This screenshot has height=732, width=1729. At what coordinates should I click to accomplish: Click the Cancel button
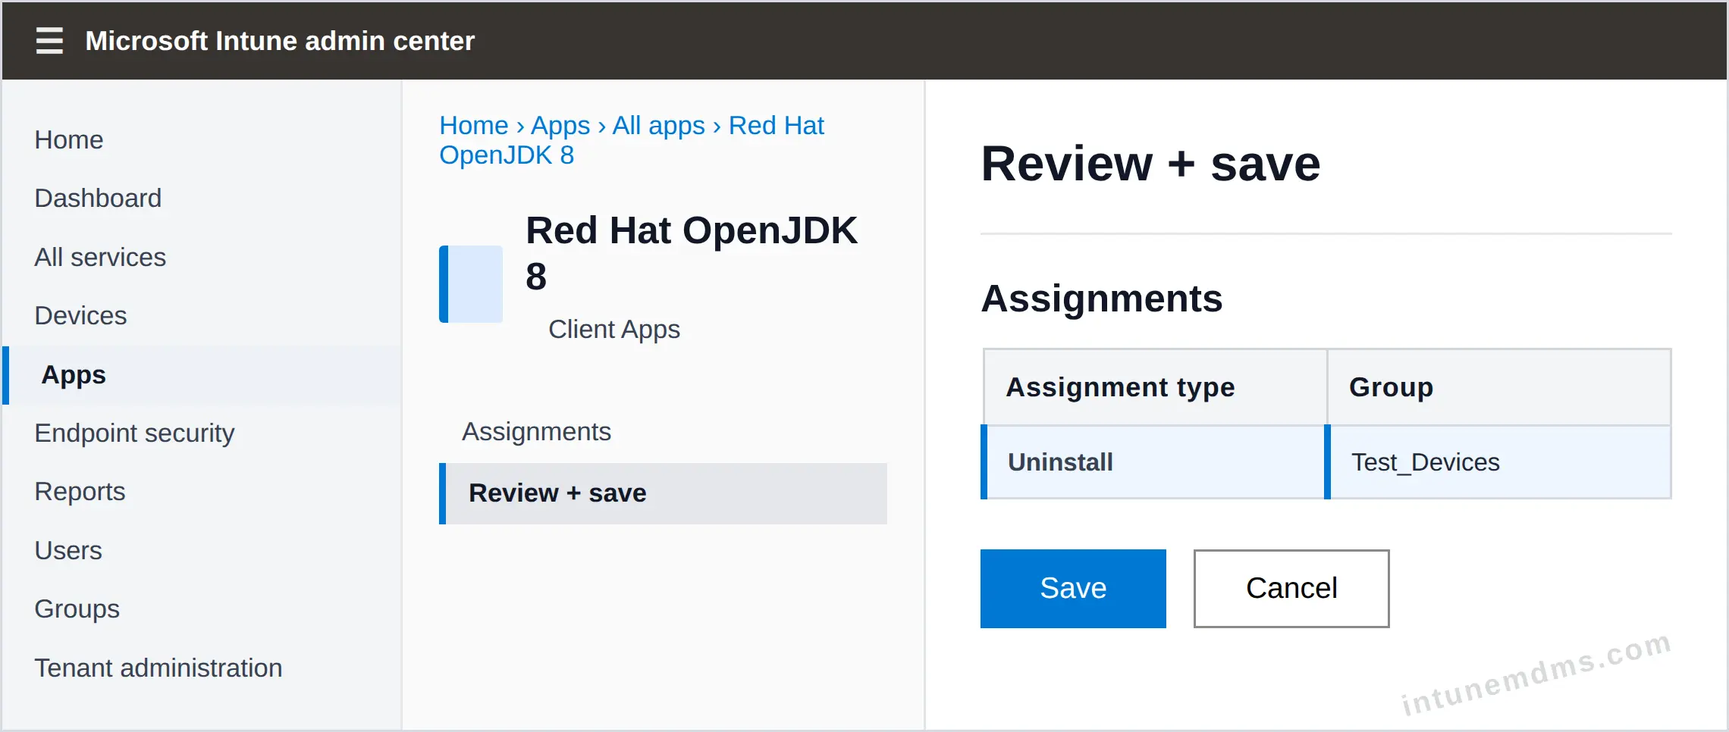(x=1291, y=589)
